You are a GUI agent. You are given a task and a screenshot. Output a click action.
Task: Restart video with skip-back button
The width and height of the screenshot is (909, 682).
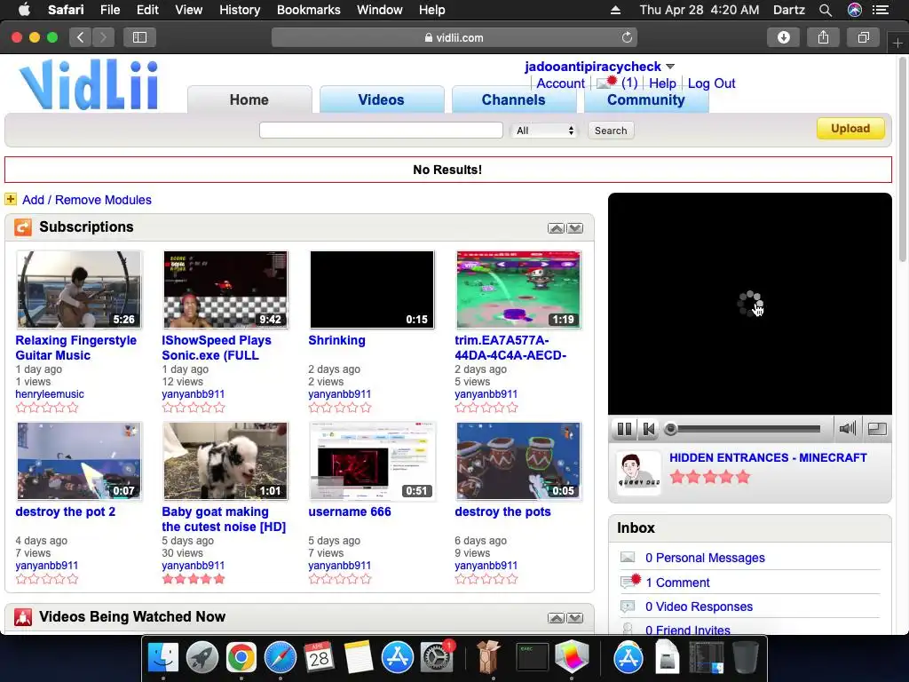649,429
